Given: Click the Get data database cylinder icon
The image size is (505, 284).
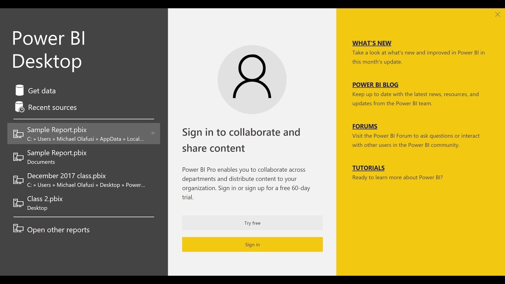Looking at the screenshot, I should point(19,90).
